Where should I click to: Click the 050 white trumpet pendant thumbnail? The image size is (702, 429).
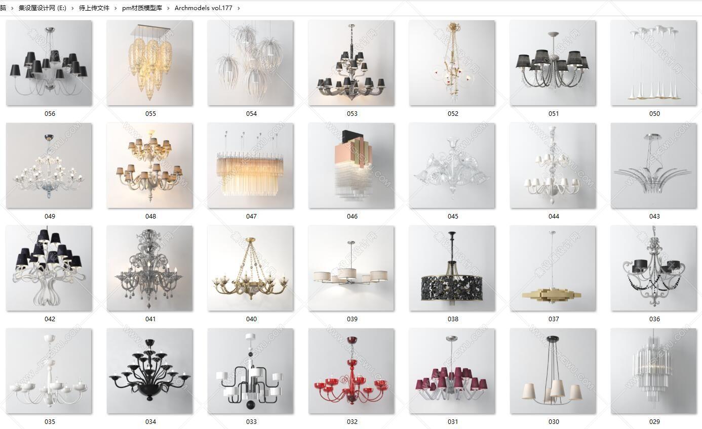click(x=654, y=63)
